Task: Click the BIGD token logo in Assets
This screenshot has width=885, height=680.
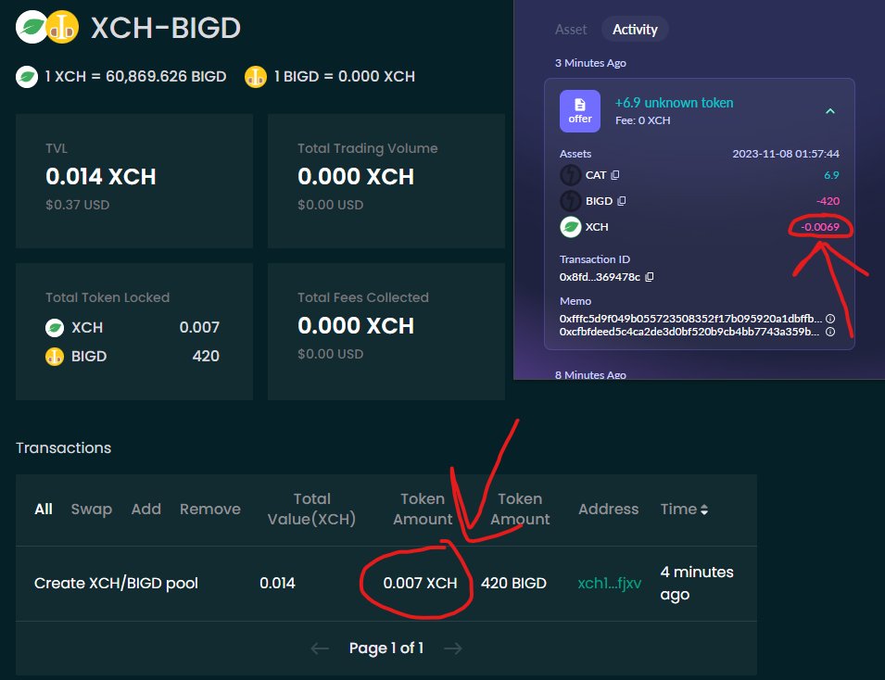Action: [x=570, y=201]
